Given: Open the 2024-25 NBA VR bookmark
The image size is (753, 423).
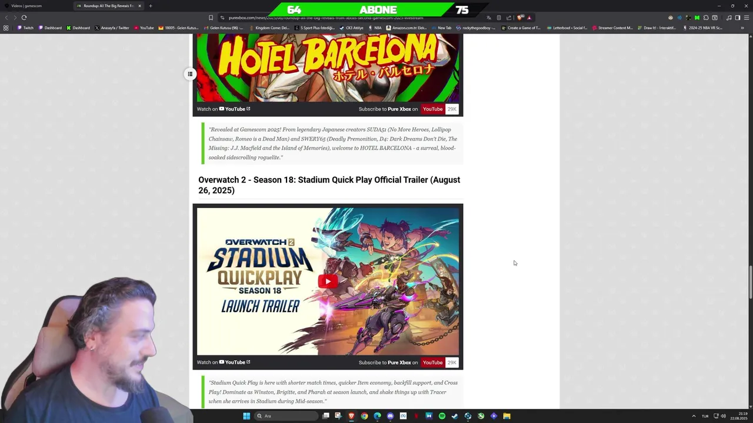Looking at the screenshot, I should [x=702, y=28].
